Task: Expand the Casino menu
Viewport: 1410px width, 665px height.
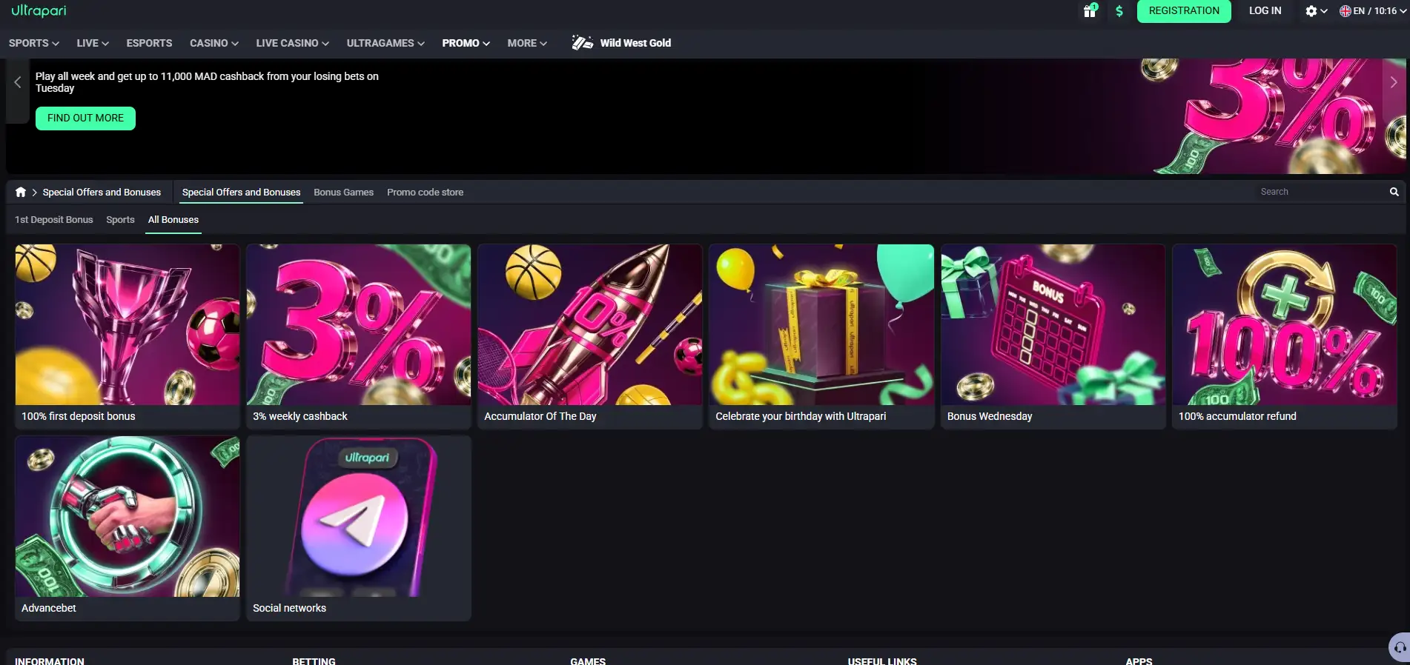Action: pos(214,43)
